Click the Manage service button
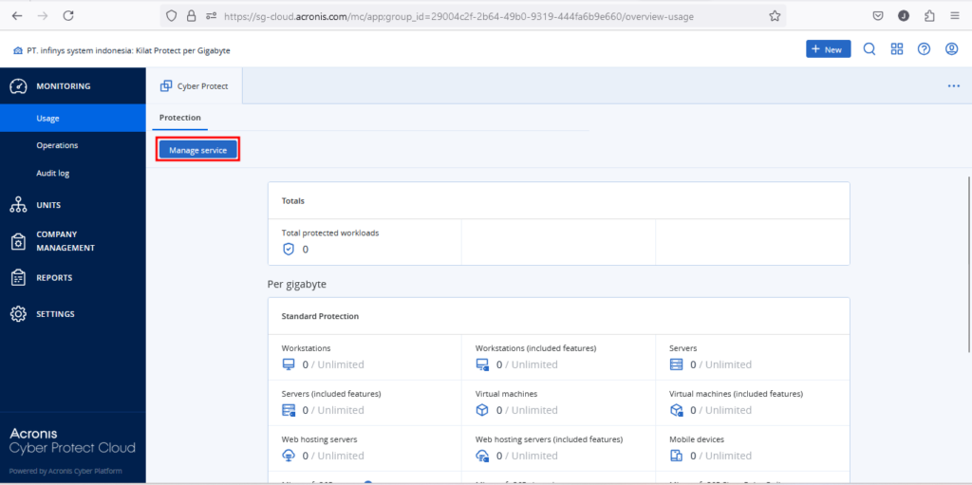Screen dimensions: 972x485 point(197,150)
